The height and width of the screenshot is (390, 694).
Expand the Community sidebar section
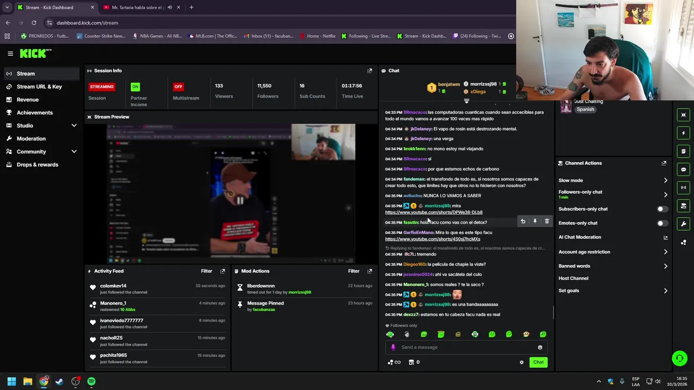click(x=74, y=152)
